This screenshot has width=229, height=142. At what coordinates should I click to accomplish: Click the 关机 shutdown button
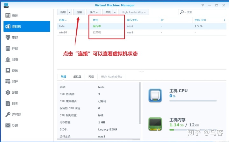coord(108,12)
